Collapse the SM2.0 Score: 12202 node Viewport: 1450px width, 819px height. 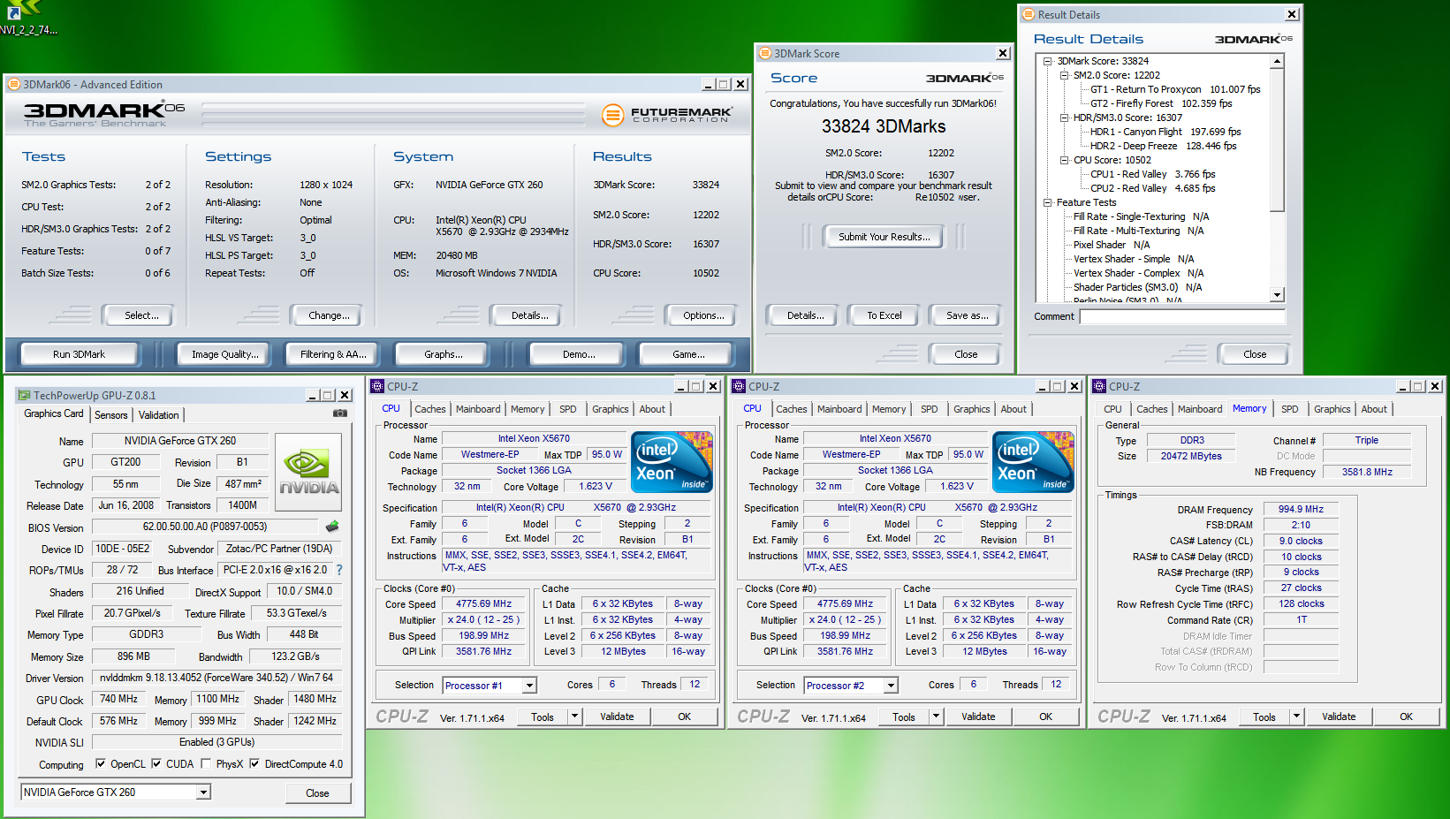pos(1064,75)
